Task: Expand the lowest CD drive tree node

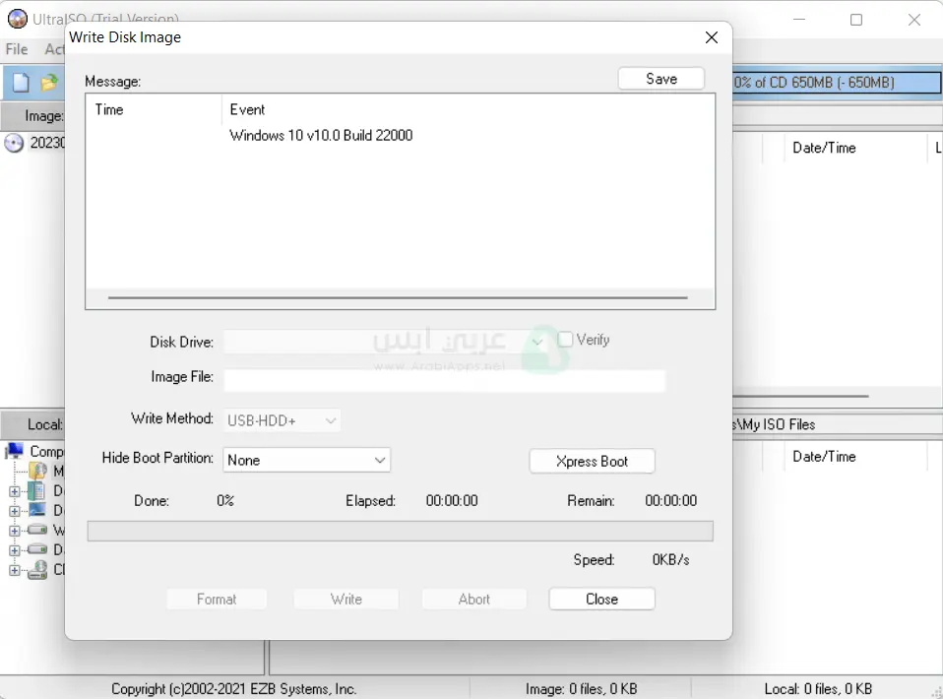Action: click(14, 569)
